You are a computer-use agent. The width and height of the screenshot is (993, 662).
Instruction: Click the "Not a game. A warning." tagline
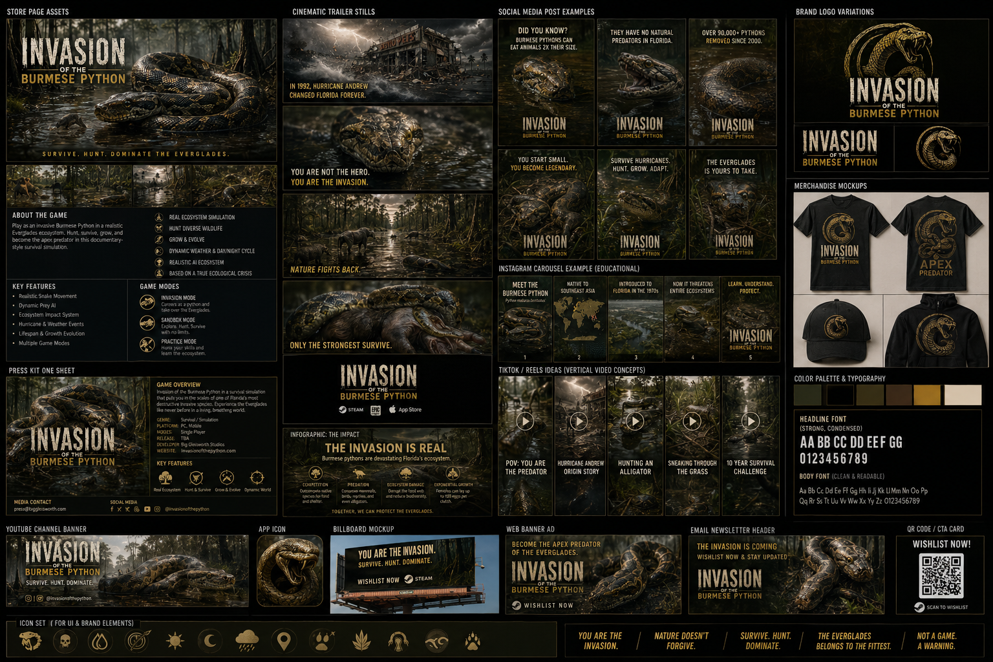click(937, 641)
